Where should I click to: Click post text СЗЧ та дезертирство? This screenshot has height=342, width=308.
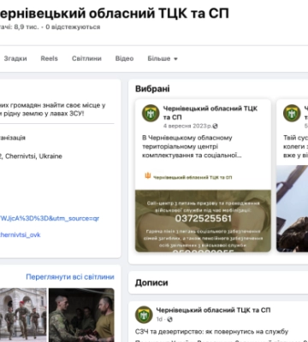click(x=212, y=332)
